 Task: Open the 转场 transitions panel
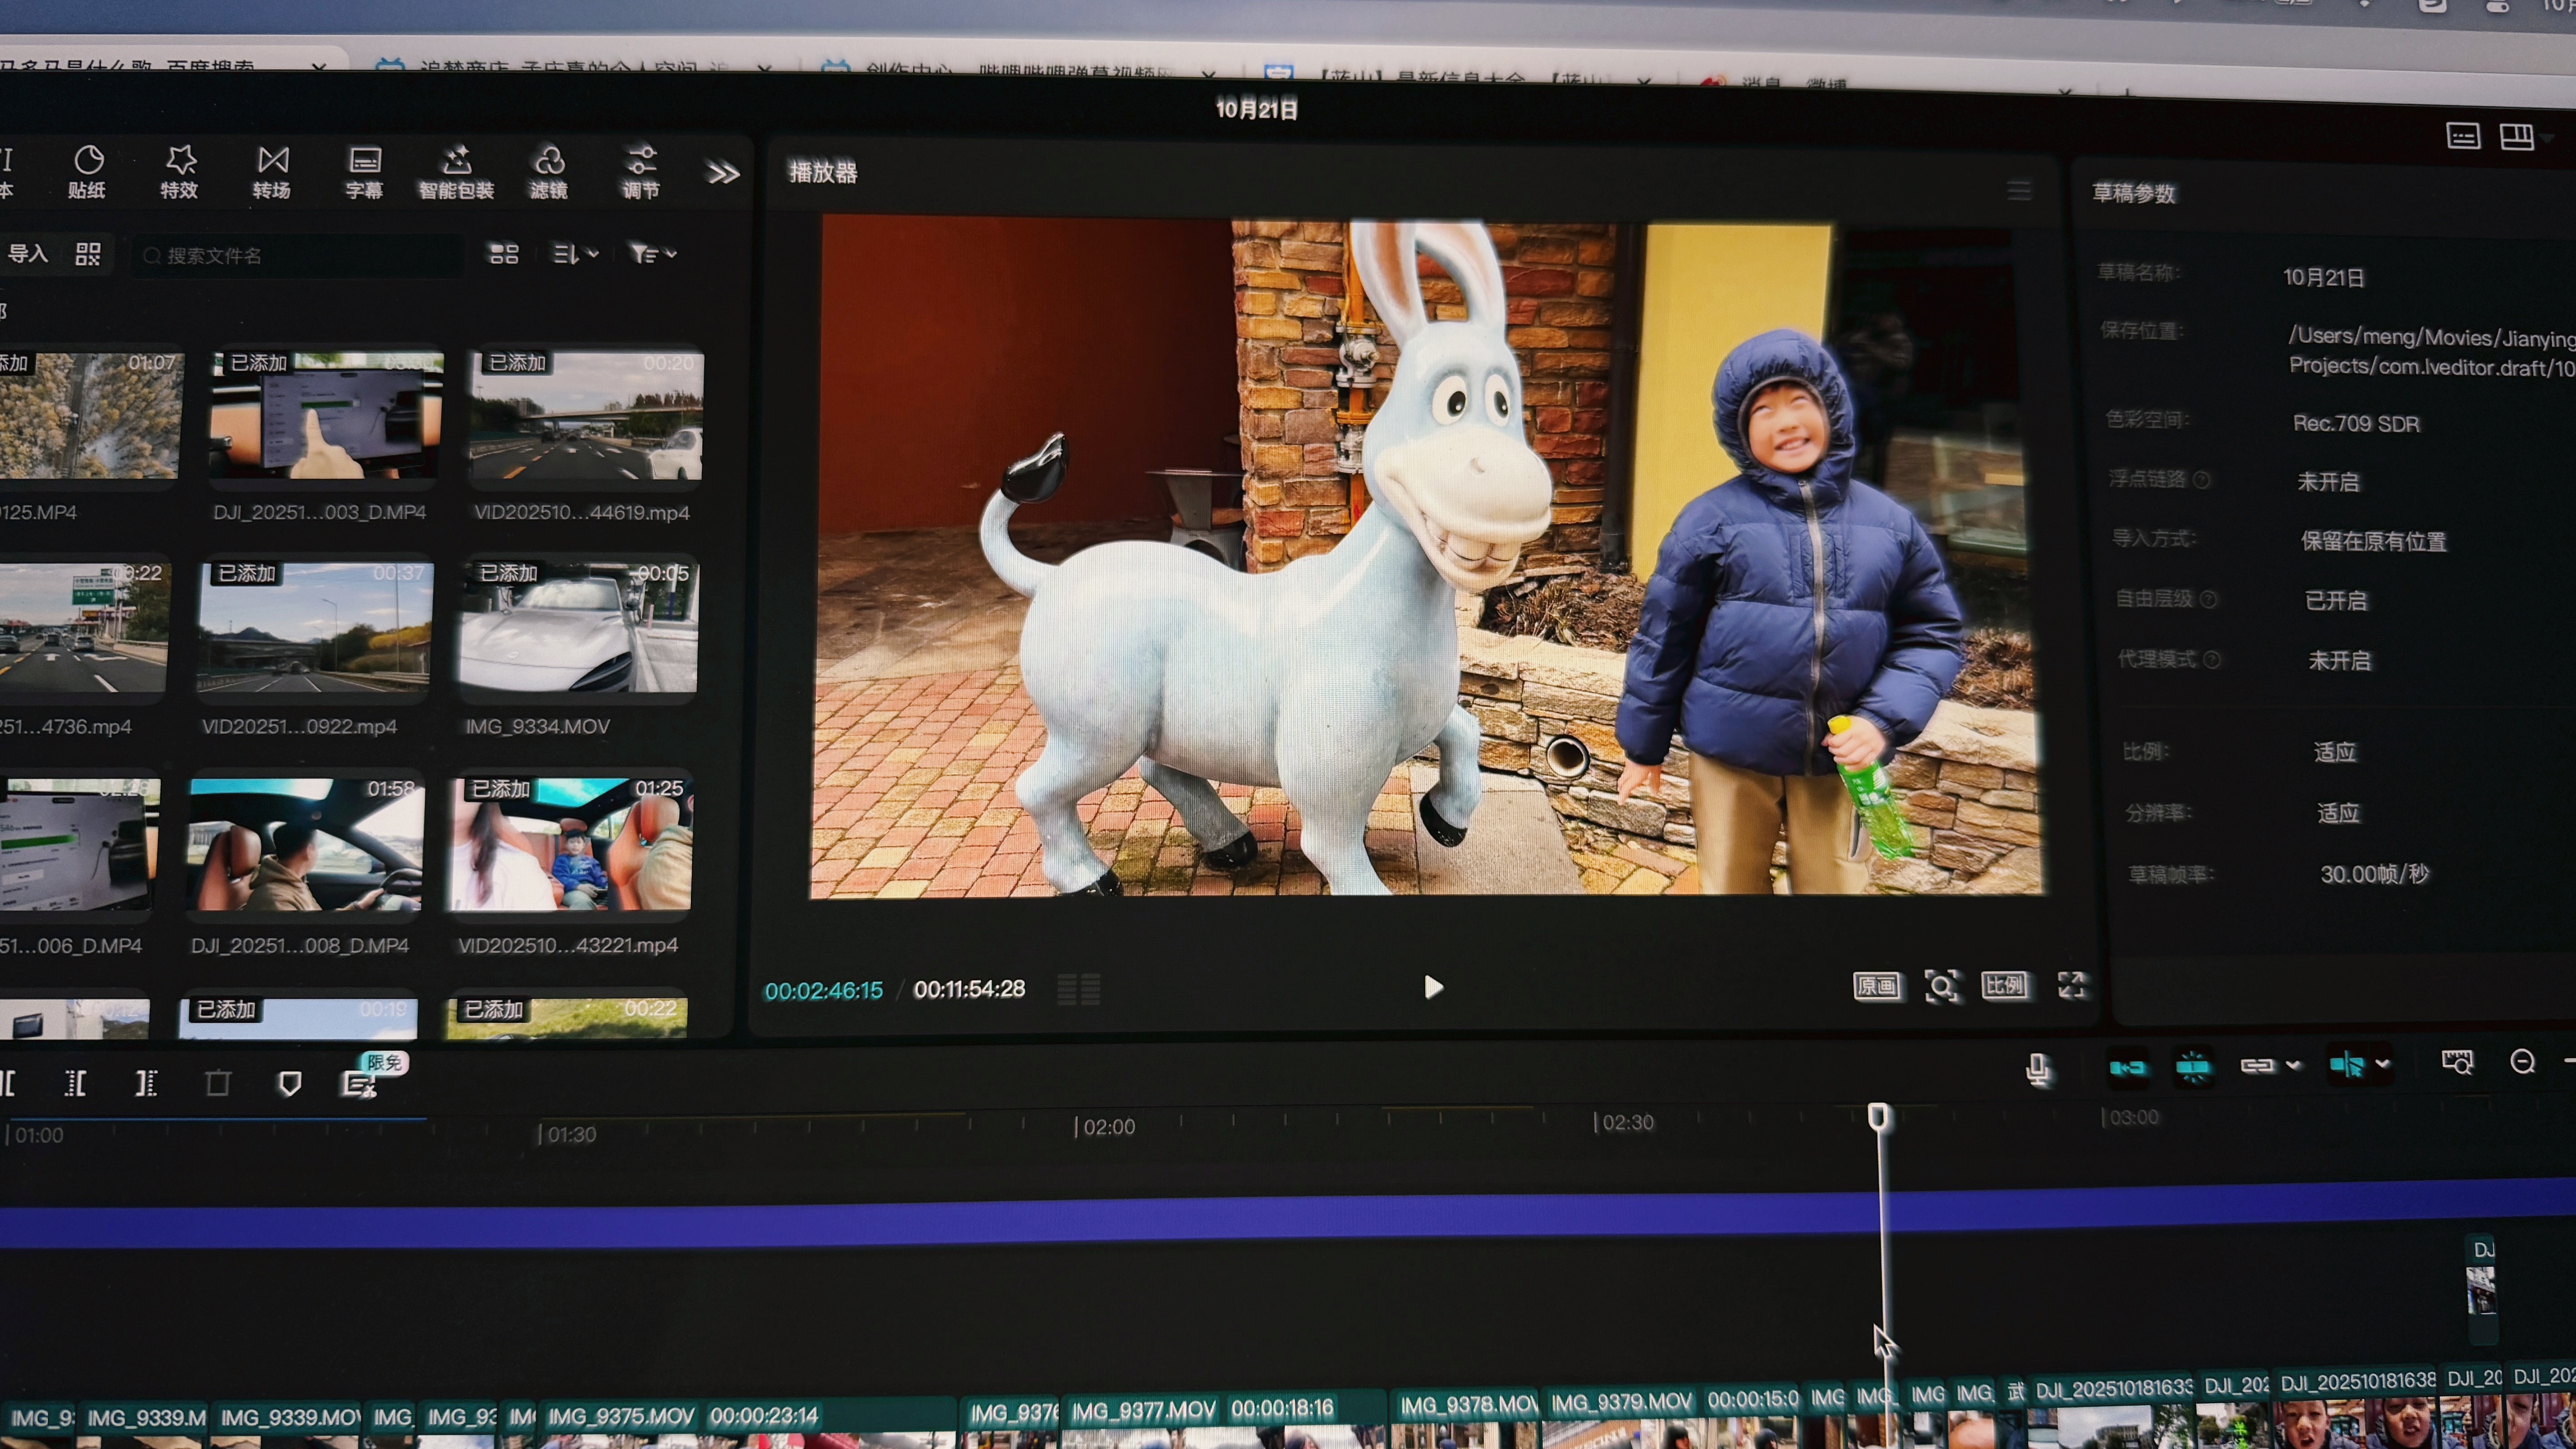coord(272,171)
